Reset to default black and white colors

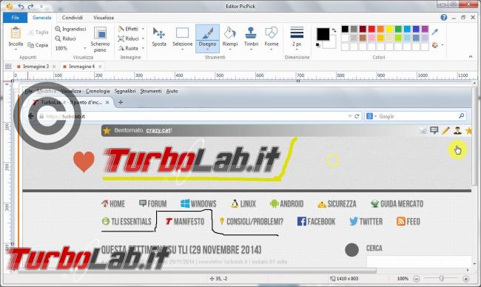point(318,45)
